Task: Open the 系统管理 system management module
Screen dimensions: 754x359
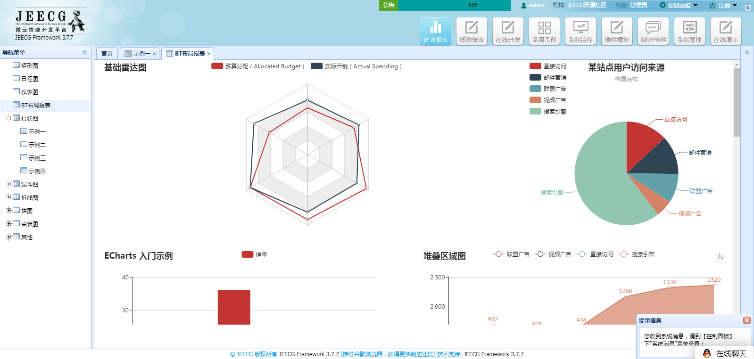Action: click(689, 31)
